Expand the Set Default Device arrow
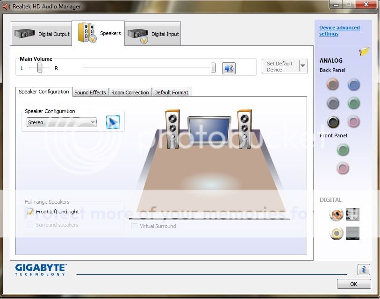Image resolution: width=380 pixels, height=299 pixels. (303, 66)
